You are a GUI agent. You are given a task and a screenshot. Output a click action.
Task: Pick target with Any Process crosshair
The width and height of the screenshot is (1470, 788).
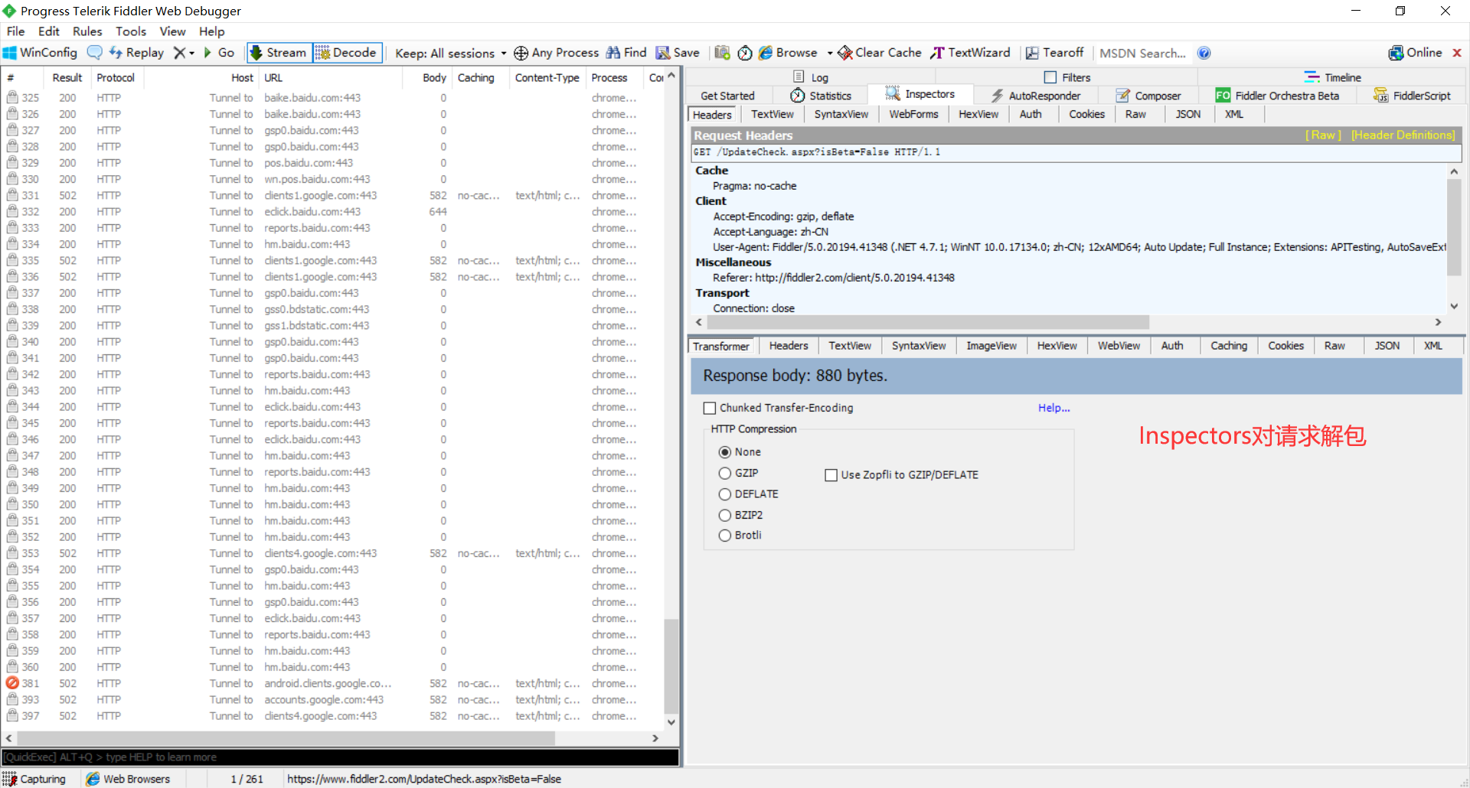point(557,53)
